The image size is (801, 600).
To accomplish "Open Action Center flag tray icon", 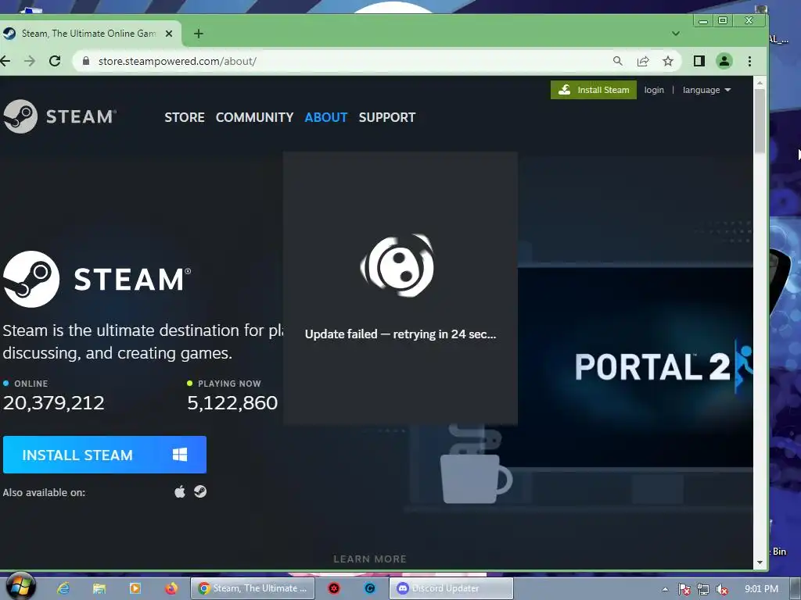I will coord(684,589).
